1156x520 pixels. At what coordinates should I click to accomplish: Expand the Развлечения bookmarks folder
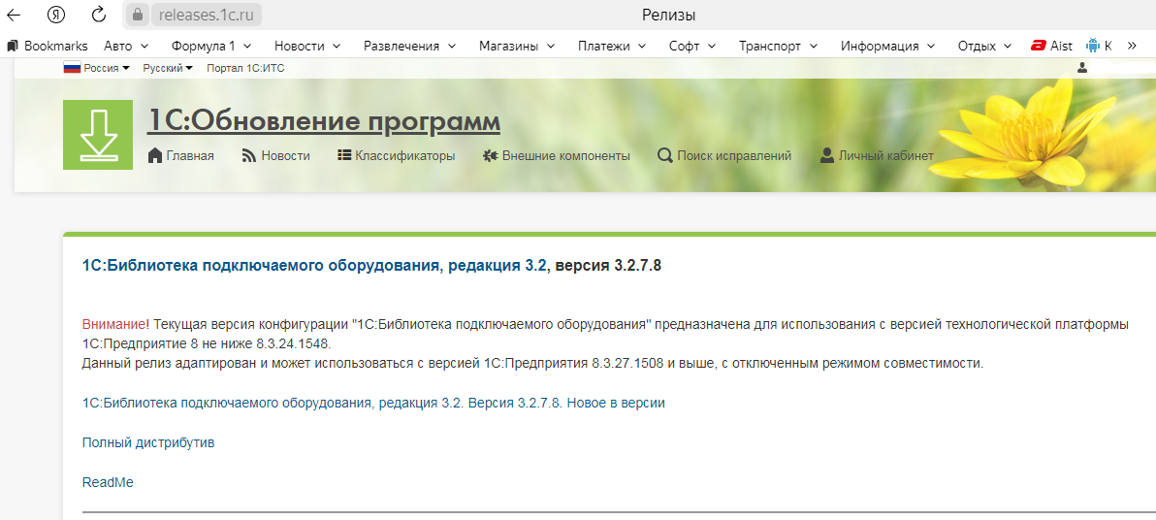tap(410, 46)
